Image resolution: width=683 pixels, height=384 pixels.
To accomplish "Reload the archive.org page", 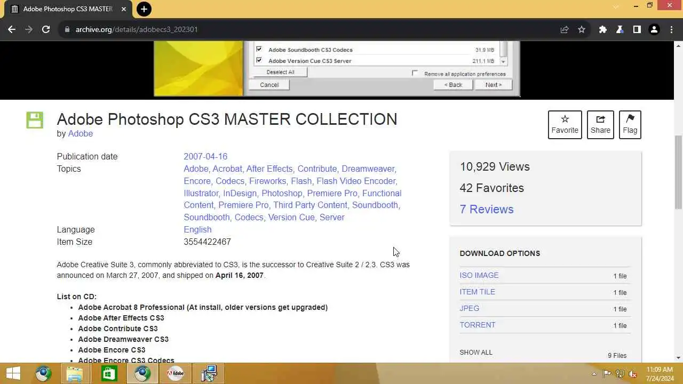I will tap(46, 29).
